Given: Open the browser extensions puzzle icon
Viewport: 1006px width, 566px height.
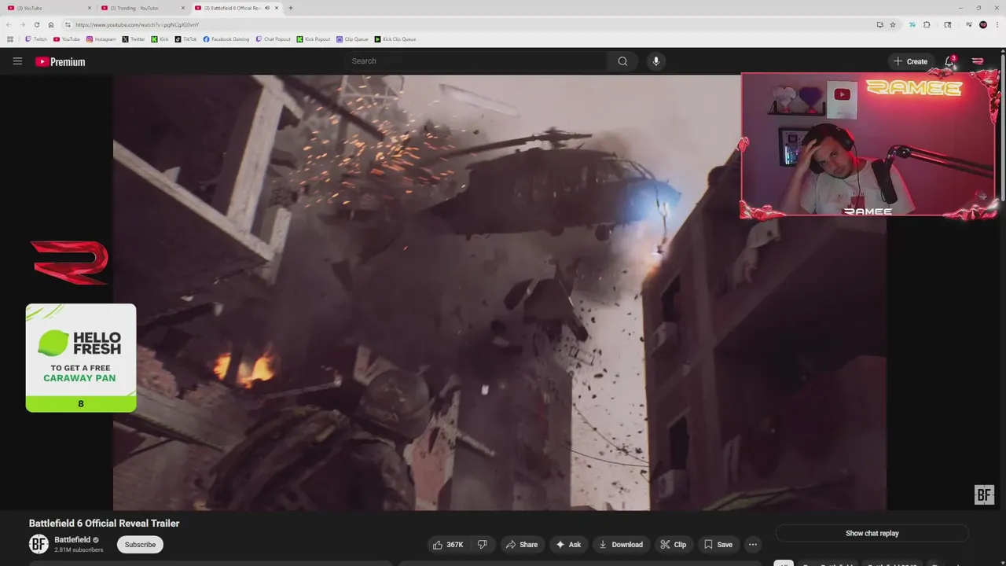Looking at the screenshot, I should [x=927, y=24].
